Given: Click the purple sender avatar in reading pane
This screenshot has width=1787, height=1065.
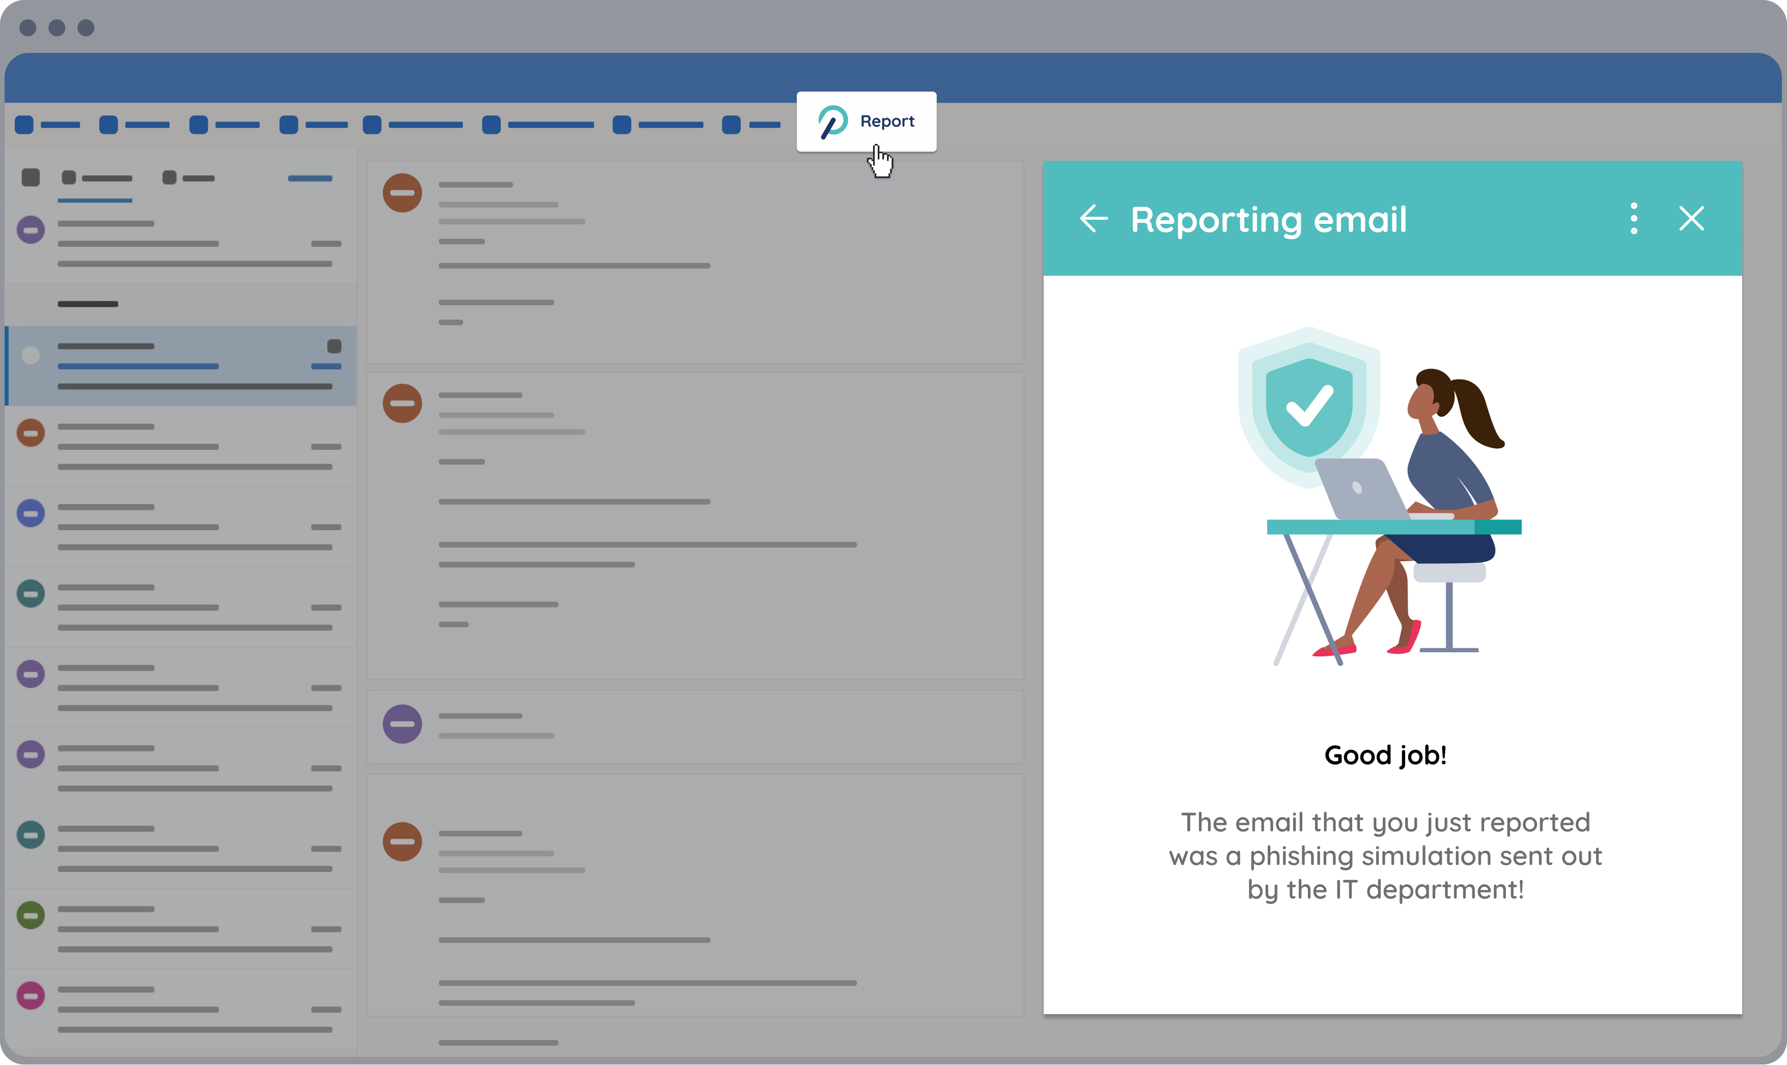Looking at the screenshot, I should tap(402, 725).
